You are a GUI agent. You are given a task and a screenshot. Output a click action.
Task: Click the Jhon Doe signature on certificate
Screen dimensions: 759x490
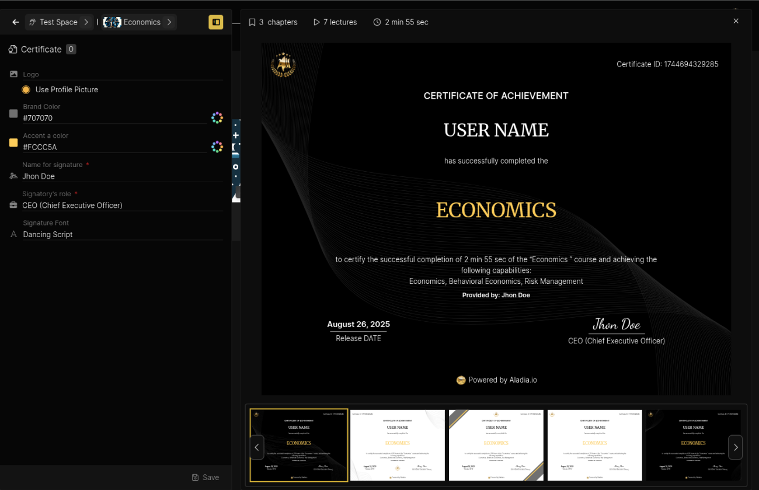(617, 324)
